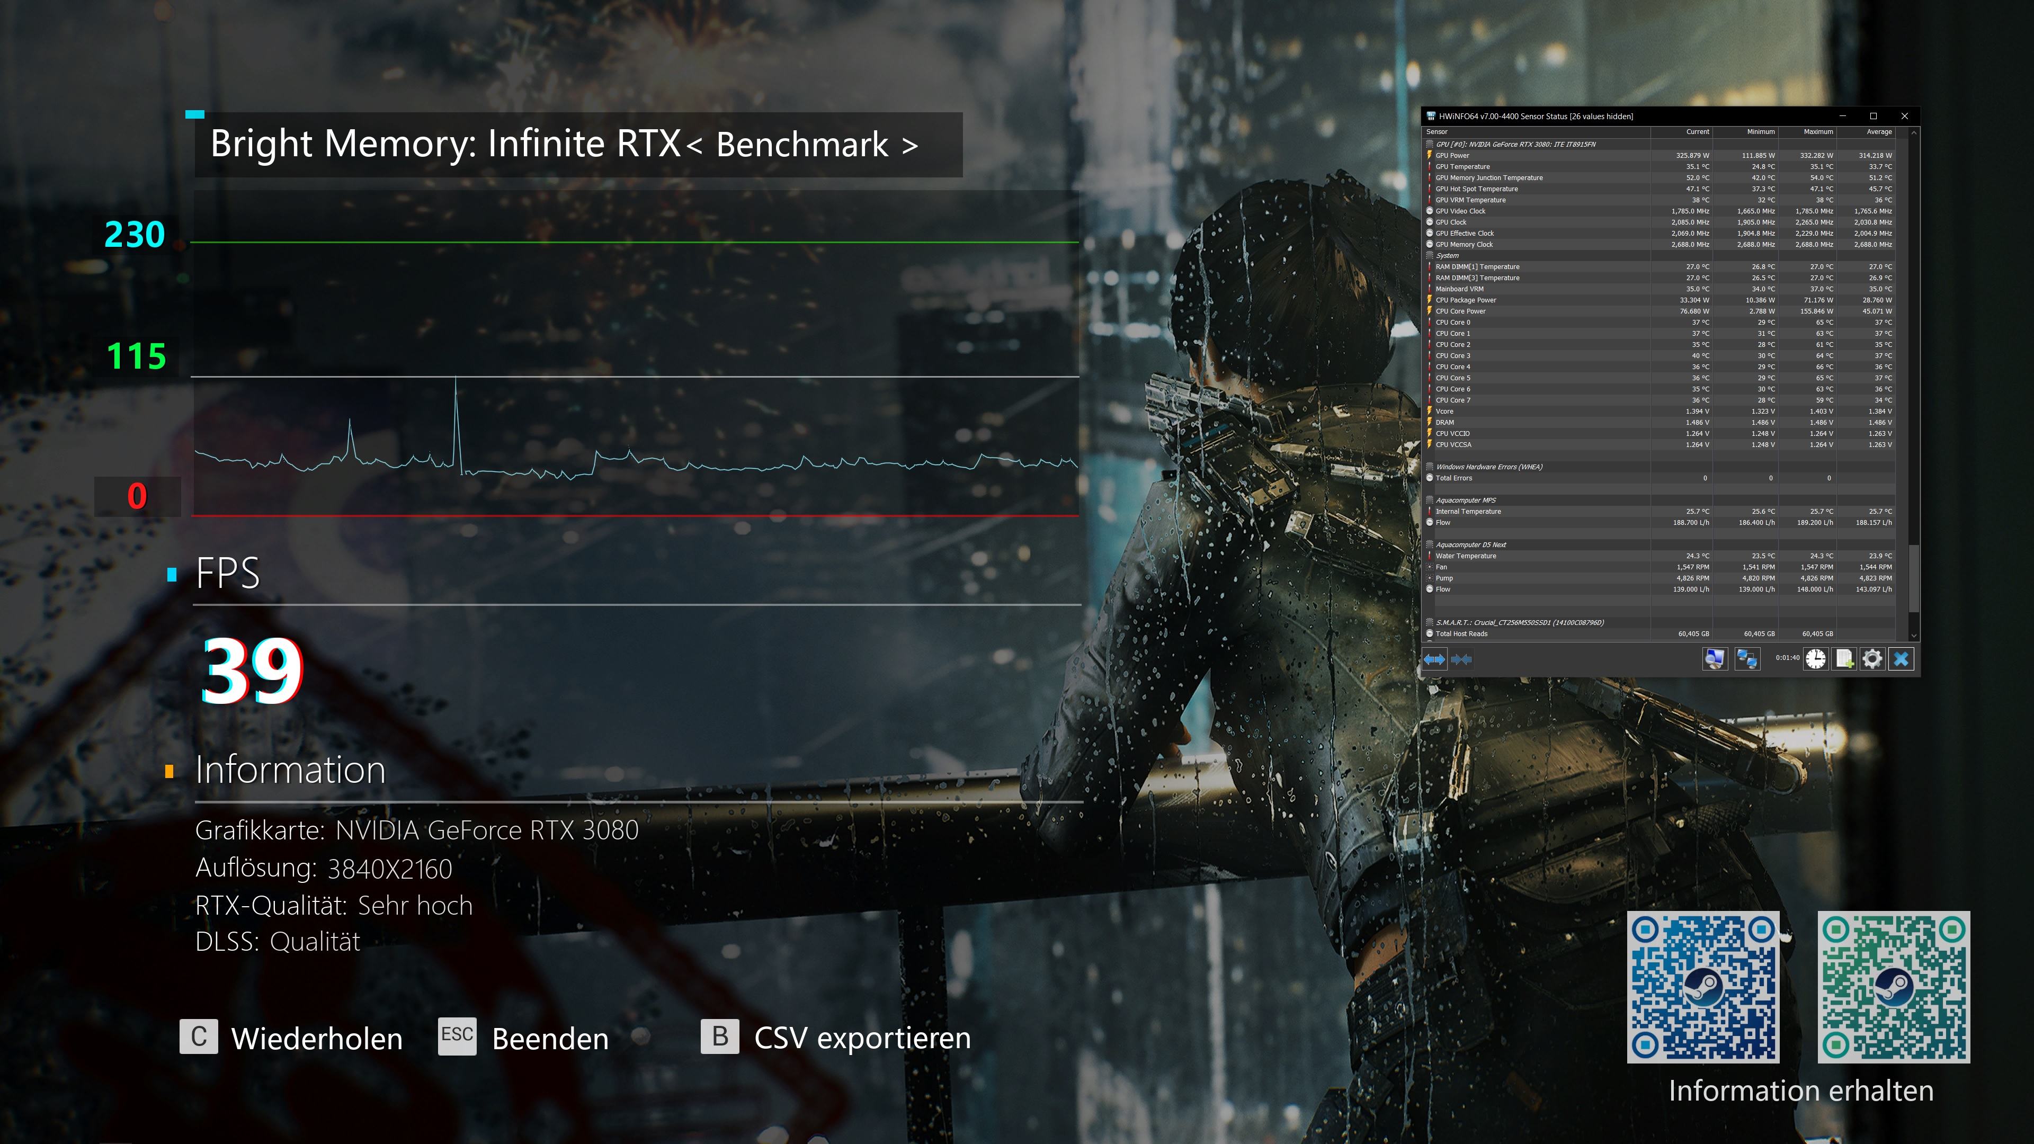Click the lightning icon beside DRAM
This screenshot has height=1144, width=2034.
pos(1430,423)
